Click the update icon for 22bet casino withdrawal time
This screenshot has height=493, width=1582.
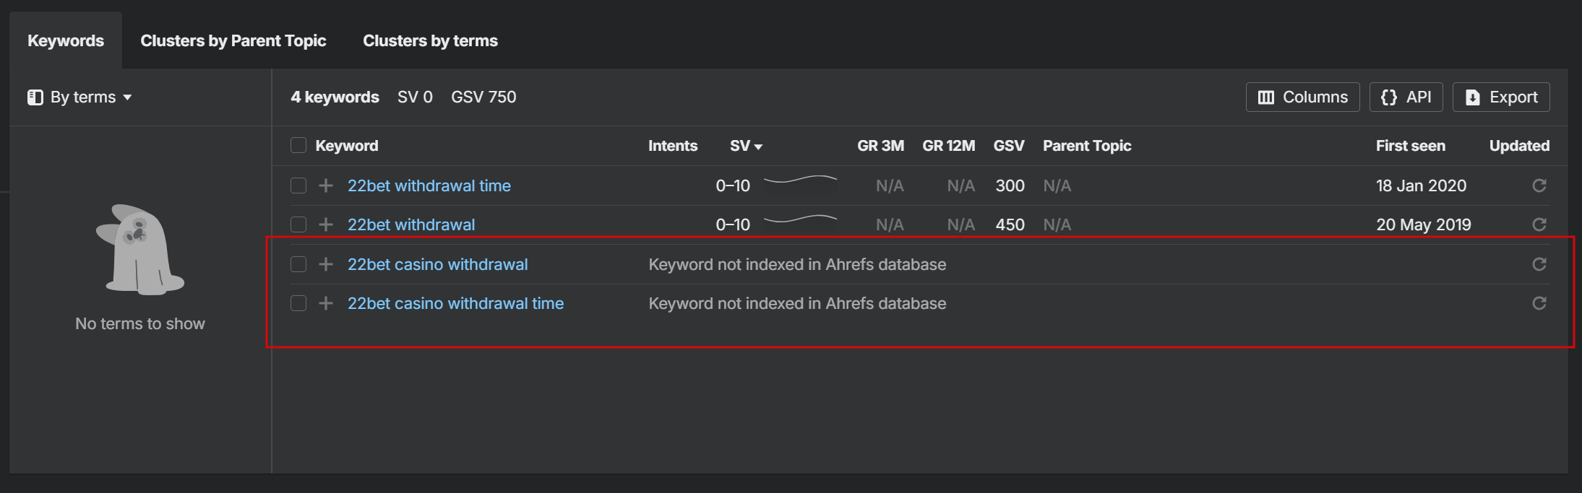(x=1539, y=303)
